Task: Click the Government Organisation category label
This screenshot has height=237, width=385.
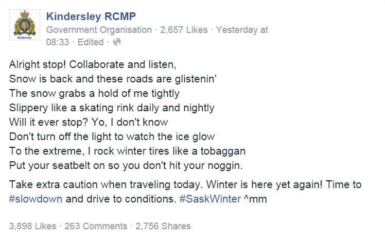Action: coord(99,30)
